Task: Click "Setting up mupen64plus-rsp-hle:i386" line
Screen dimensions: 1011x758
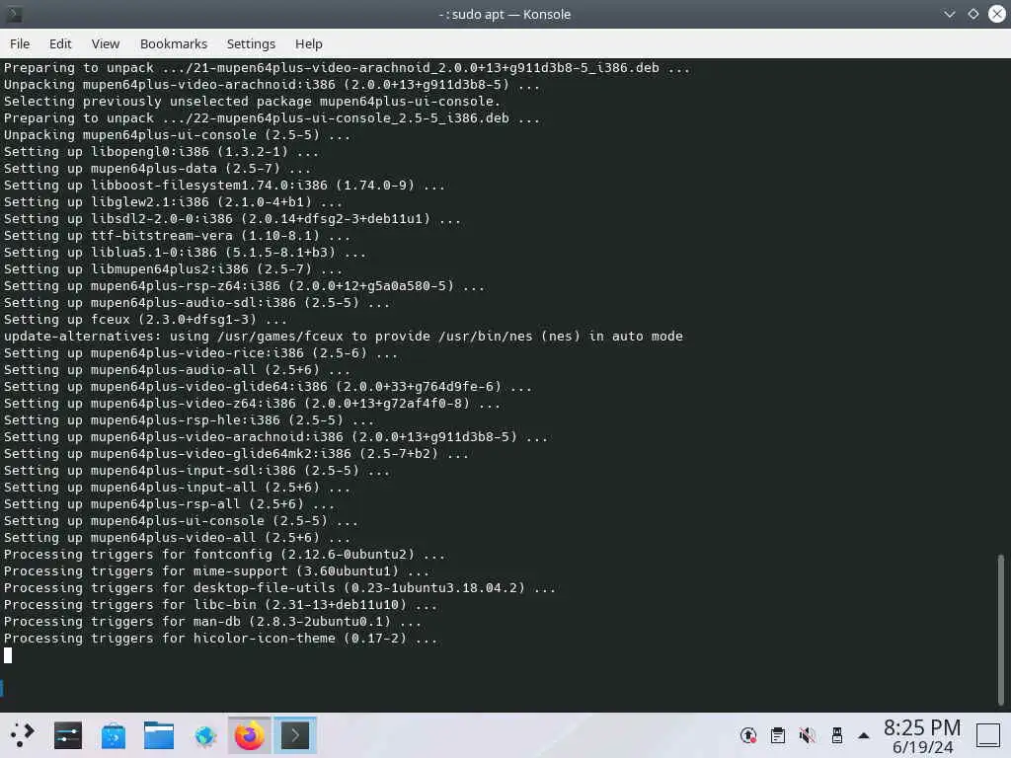Action: 189,419
